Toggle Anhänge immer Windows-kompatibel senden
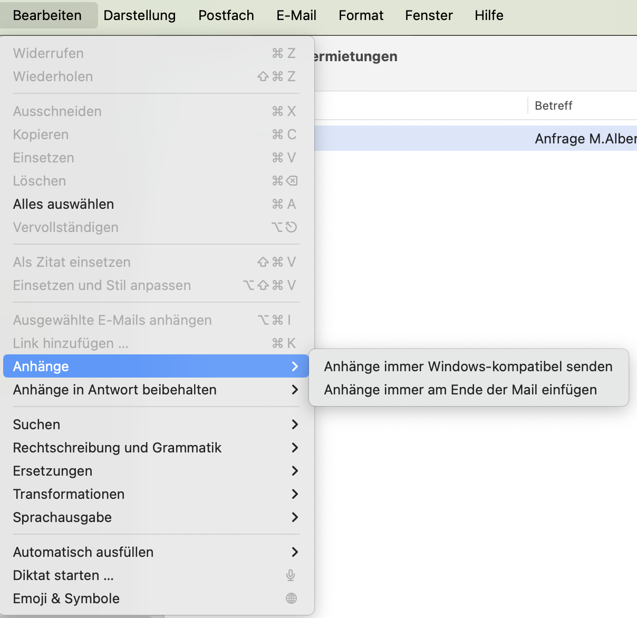This screenshot has height=618, width=637. pos(468,366)
